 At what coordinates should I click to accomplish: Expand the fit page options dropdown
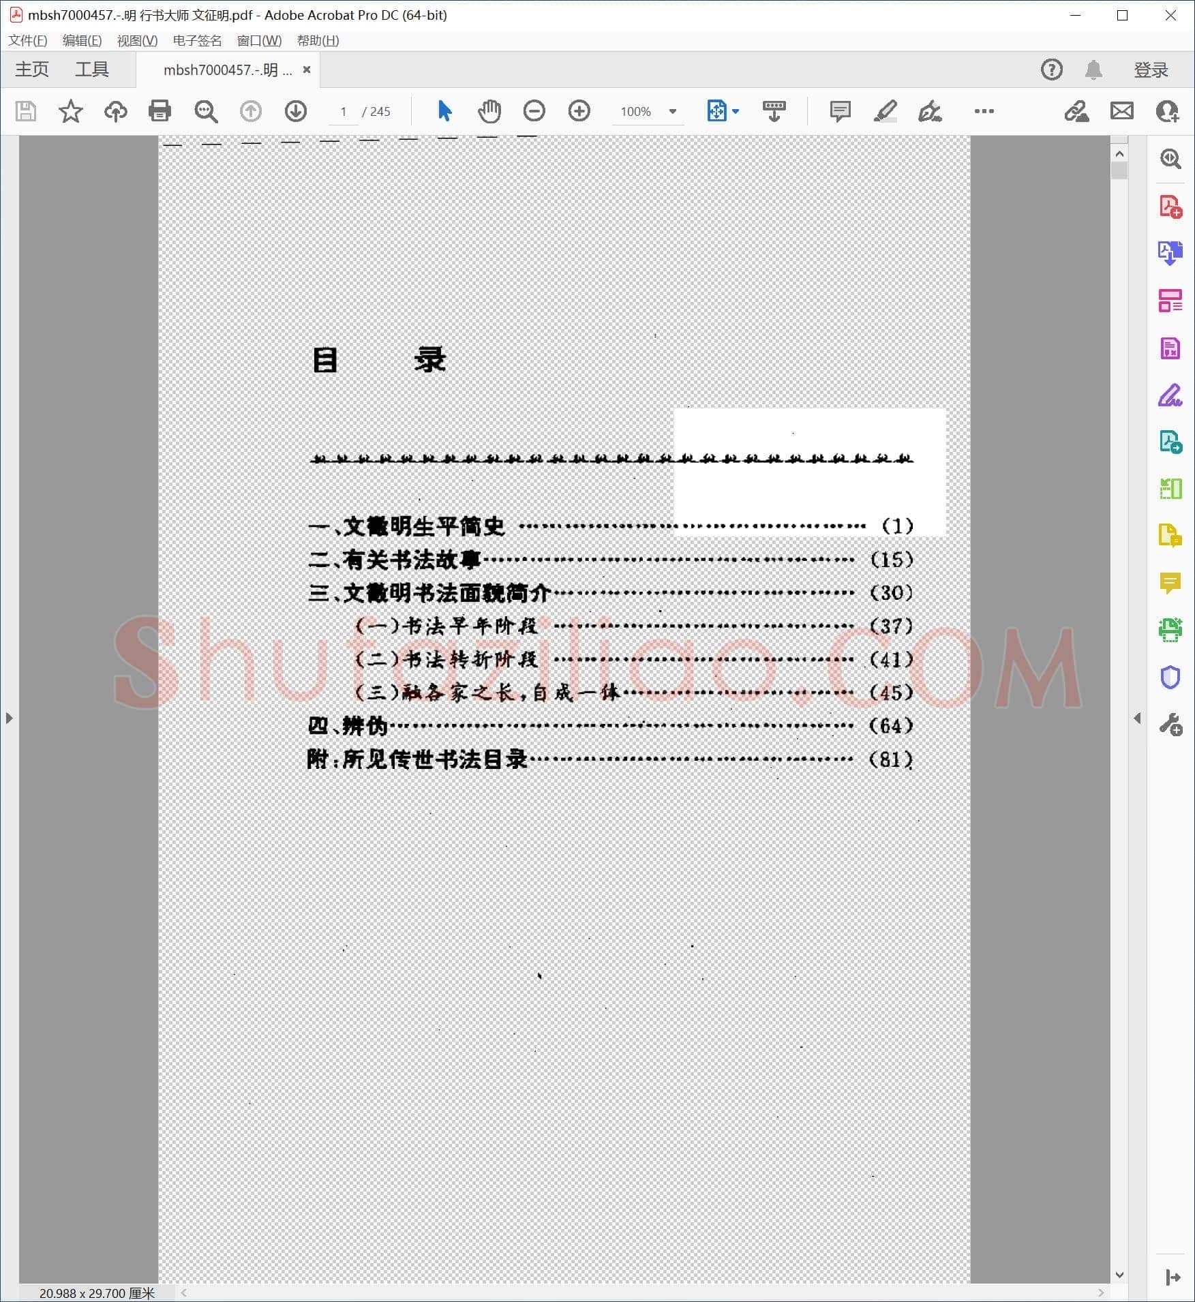pyautogui.click(x=736, y=111)
